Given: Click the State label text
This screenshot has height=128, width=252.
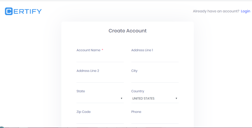Looking at the screenshot, I should [x=81, y=91].
